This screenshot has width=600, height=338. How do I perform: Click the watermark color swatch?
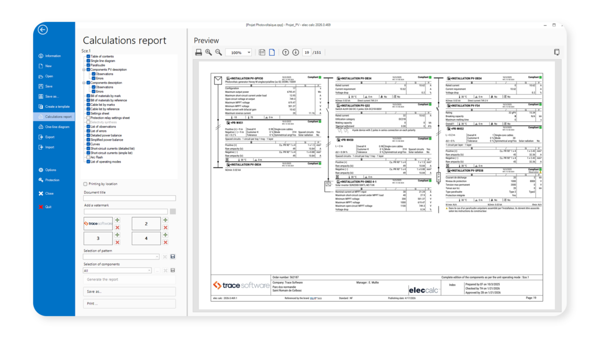tap(173, 211)
